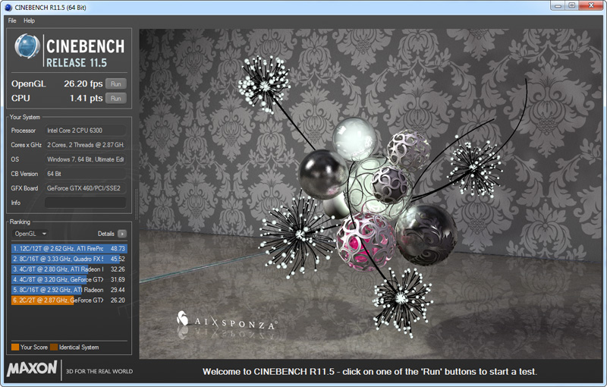Viewport: 607px width, 387px height.
Task: Click the OS value Windows 7 64 Bit
Action: 86,159
